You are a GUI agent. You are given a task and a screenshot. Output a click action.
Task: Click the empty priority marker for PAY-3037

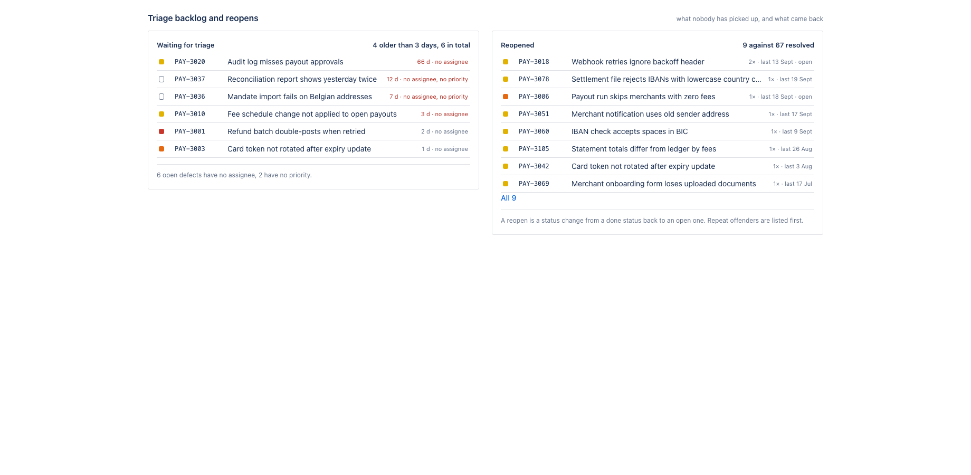(161, 79)
